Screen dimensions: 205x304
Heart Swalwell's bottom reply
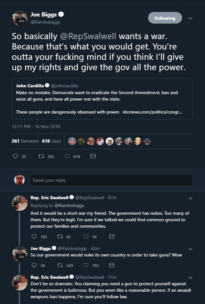click(85, 302)
